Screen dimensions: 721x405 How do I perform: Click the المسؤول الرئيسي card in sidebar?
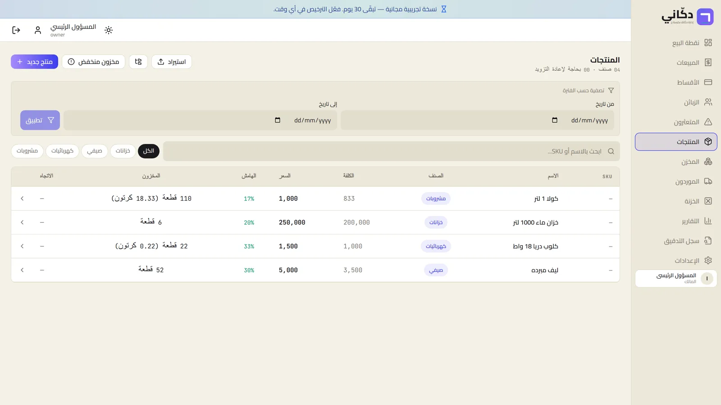click(676, 279)
